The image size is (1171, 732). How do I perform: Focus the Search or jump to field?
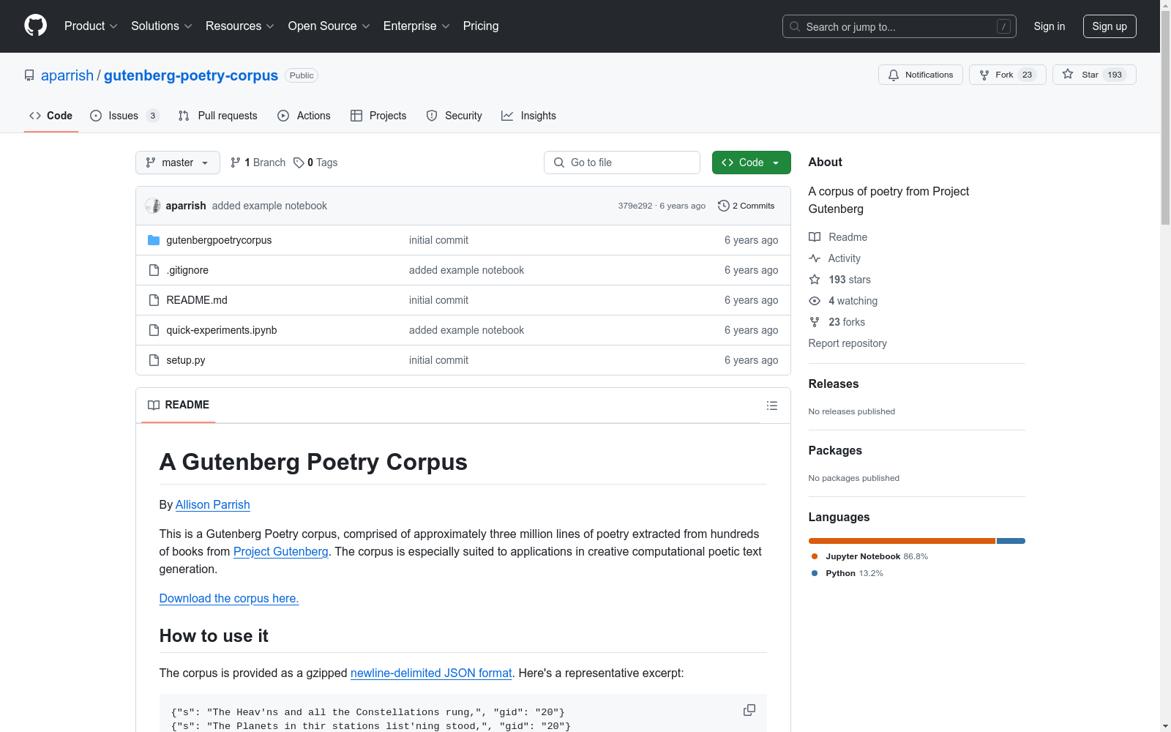pos(899,26)
